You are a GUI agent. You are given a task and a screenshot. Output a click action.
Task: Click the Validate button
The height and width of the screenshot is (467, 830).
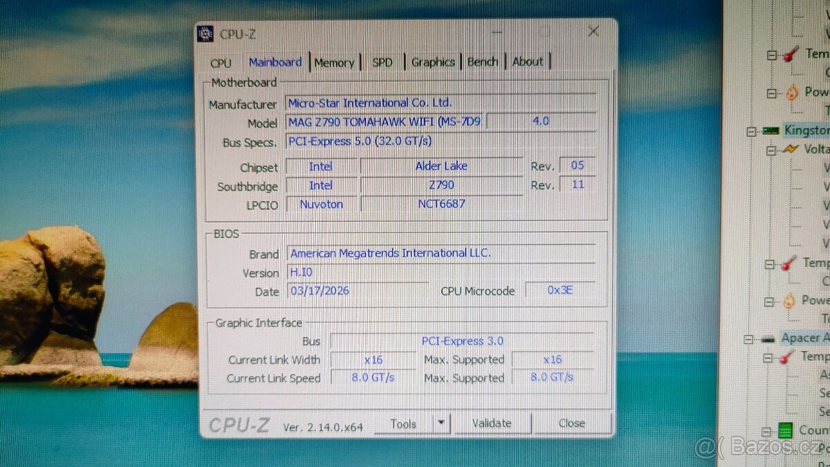(x=492, y=423)
